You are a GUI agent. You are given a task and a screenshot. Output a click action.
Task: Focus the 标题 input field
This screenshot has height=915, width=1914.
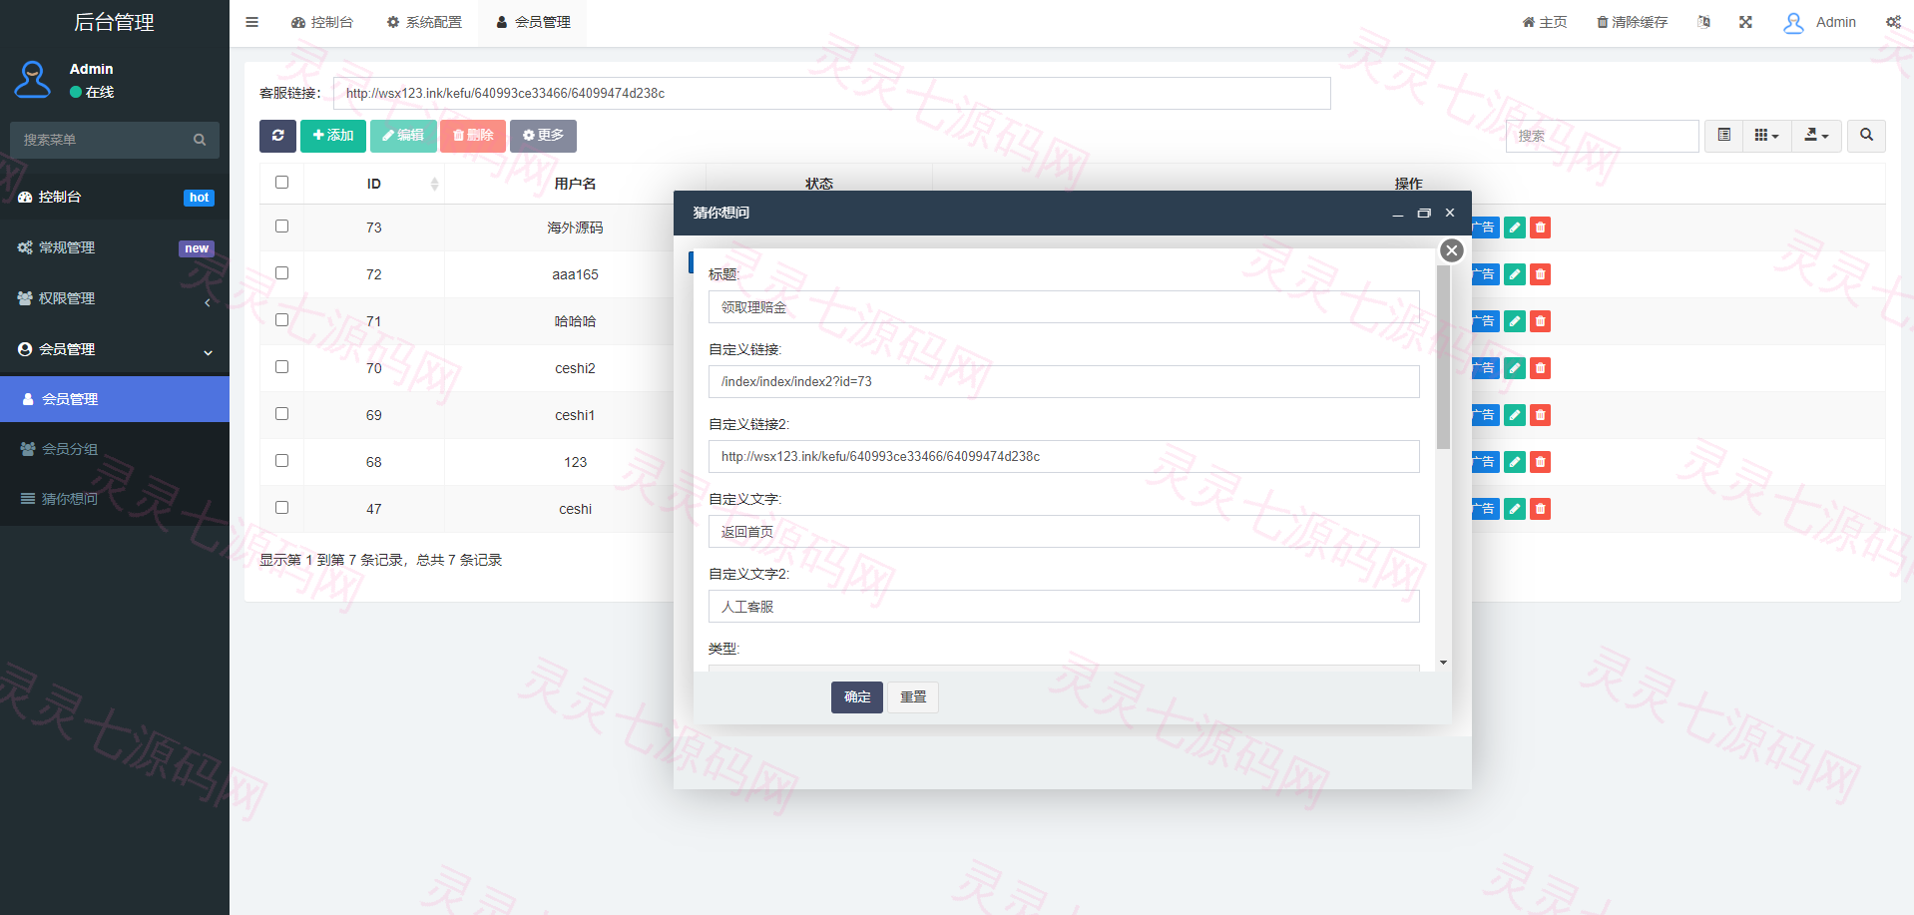(1064, 307)
